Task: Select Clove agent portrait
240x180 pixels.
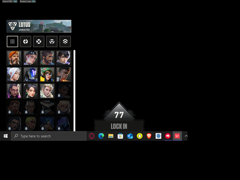Action: tap(31, 58)
